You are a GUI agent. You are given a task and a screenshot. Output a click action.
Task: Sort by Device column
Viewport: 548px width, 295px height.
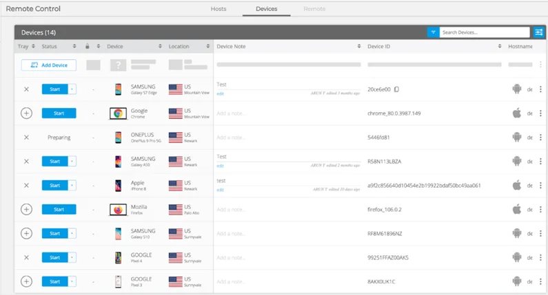tap(160, 46)
